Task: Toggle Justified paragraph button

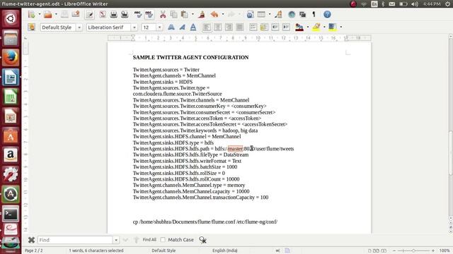Action: (x=239, y=28)
